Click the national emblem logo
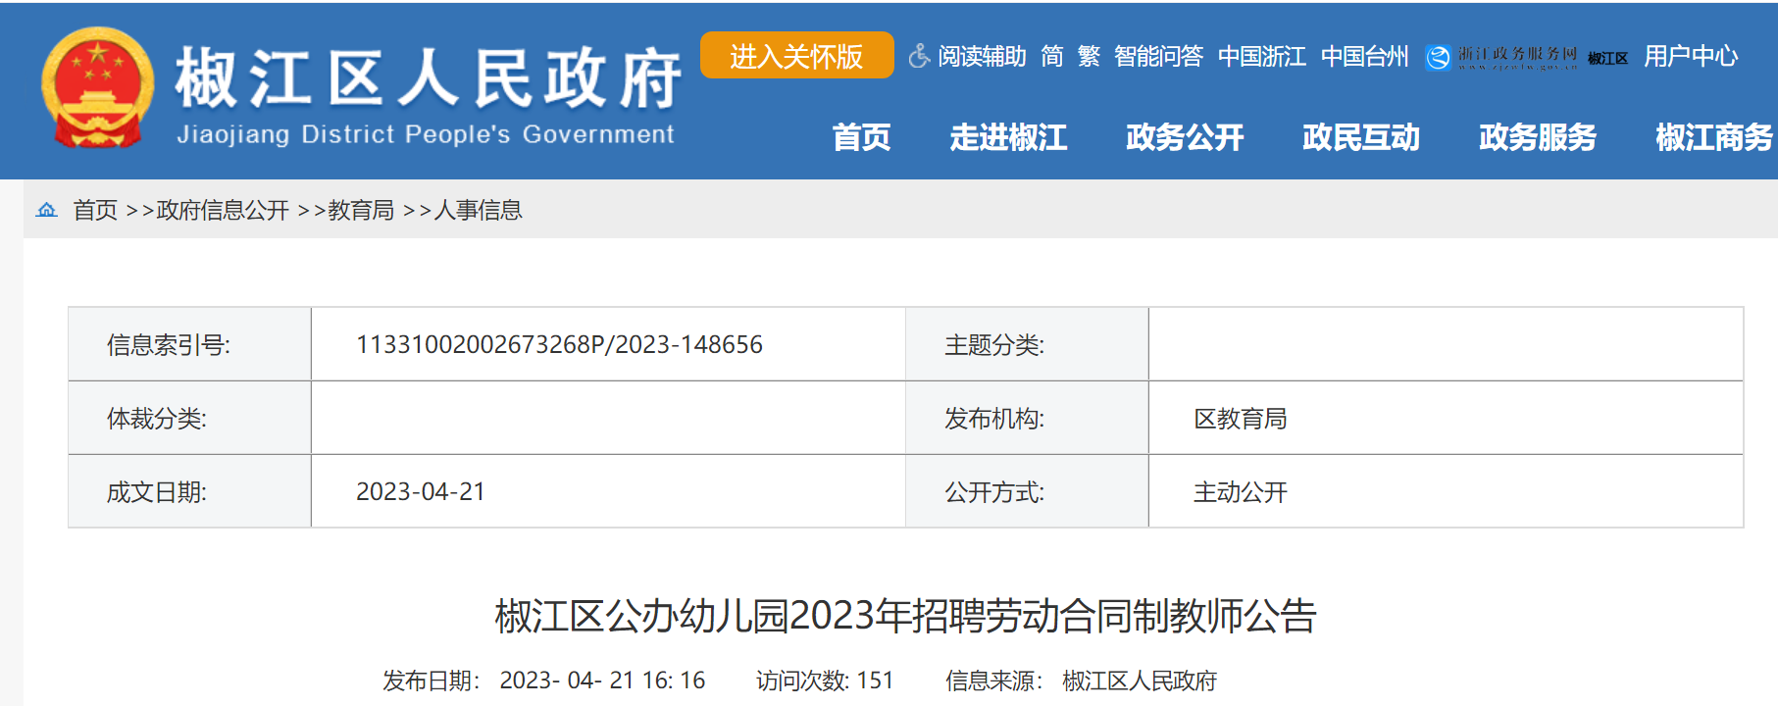 97,89
